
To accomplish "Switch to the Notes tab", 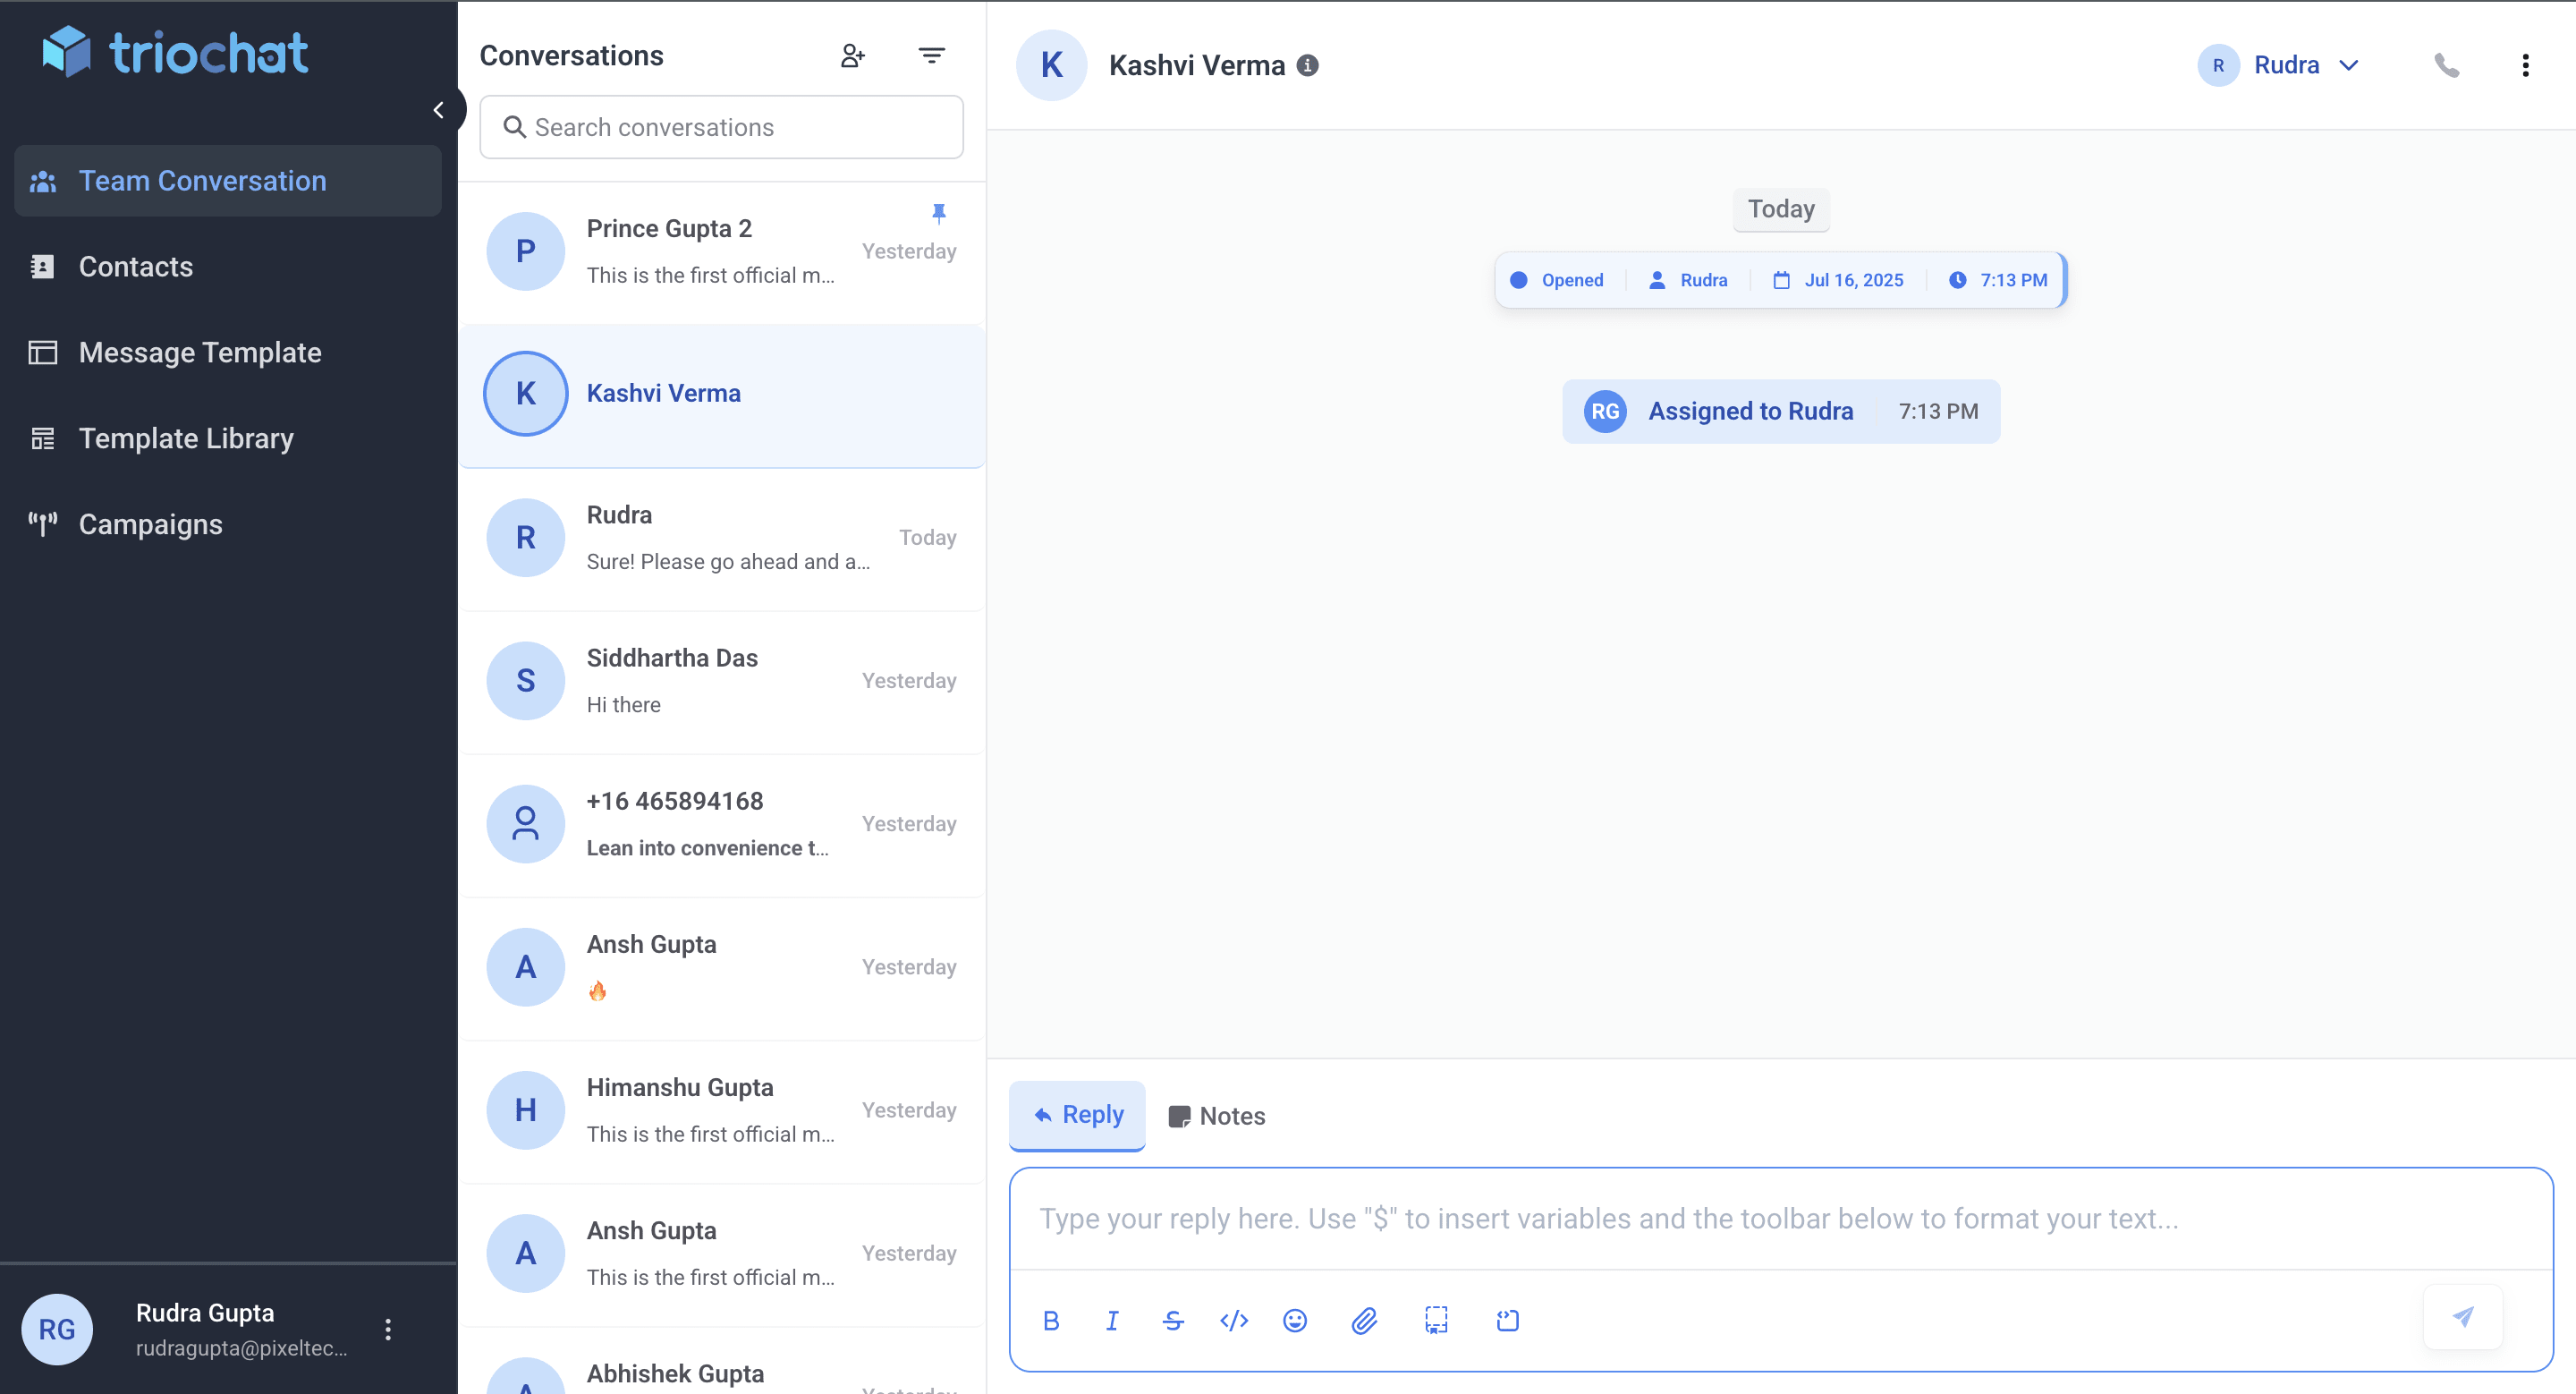I will (x=1216, y=1116).
